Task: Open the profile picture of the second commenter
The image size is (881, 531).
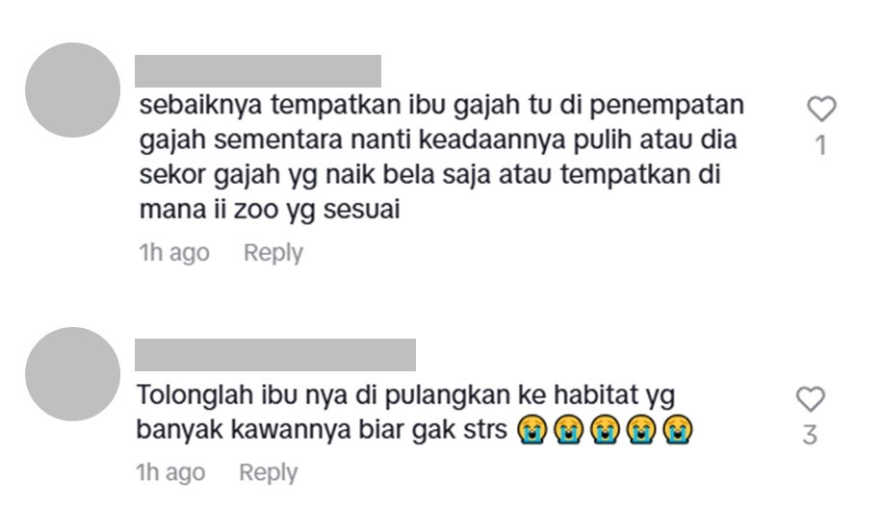Action: tap(72, 374)
